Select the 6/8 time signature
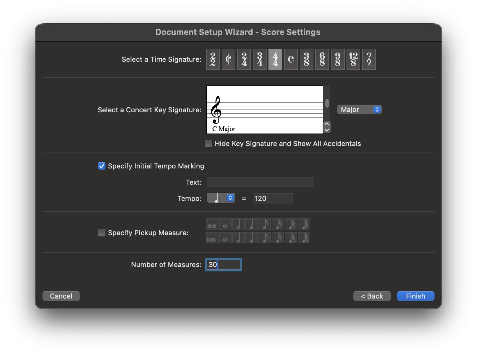477x355 pixels. coord(322,59)
